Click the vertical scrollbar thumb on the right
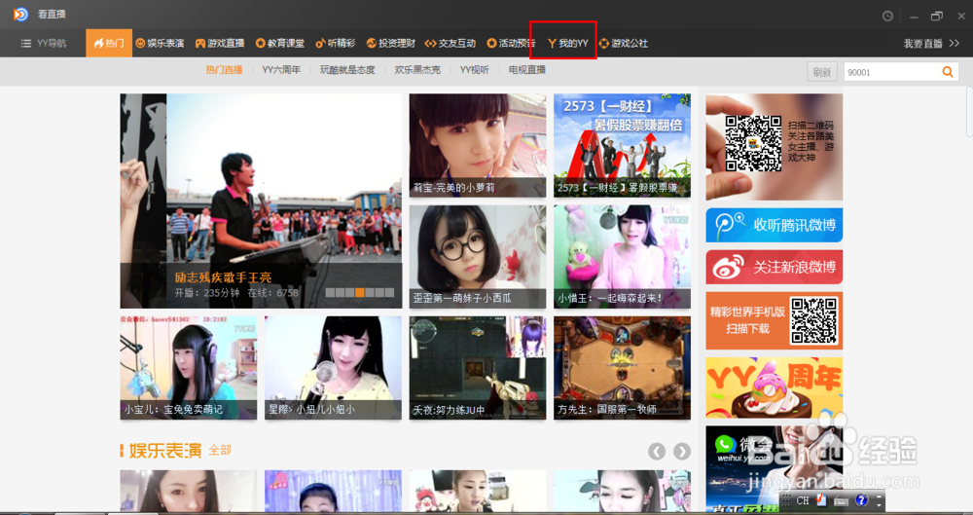Viewport: 973px width, 515px height. [x=969, y=112]
